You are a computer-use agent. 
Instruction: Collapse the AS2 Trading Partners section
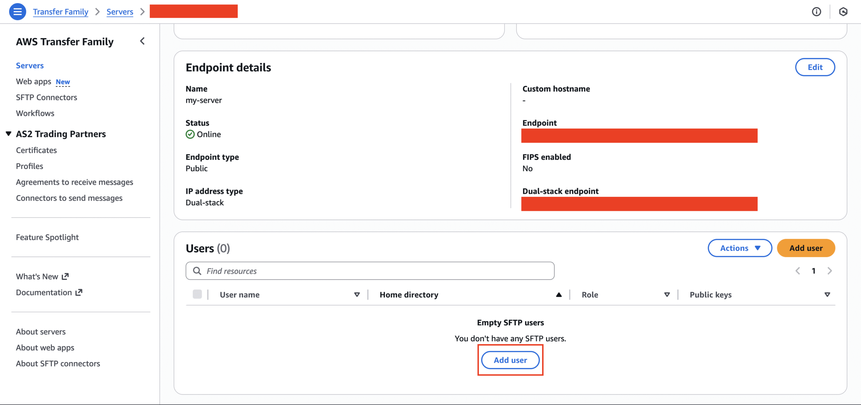coord(9,134)
